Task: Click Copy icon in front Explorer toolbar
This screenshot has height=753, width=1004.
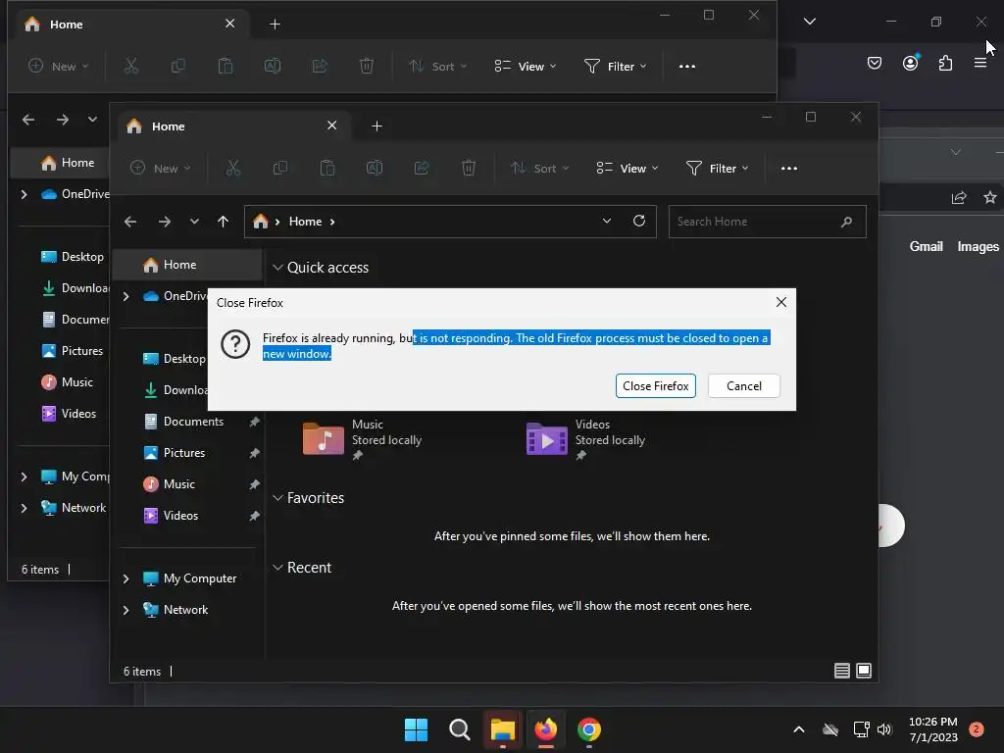Action: pos(279,168)
